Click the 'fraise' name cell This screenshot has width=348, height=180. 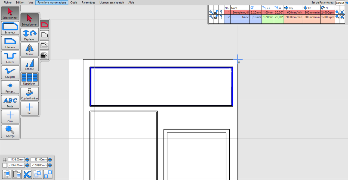(x=240, y=17)
